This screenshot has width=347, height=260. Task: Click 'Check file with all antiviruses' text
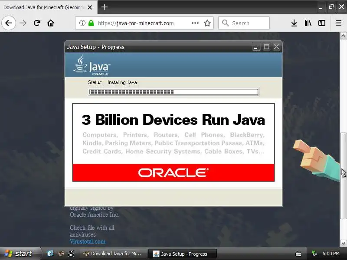coord(92,231)
